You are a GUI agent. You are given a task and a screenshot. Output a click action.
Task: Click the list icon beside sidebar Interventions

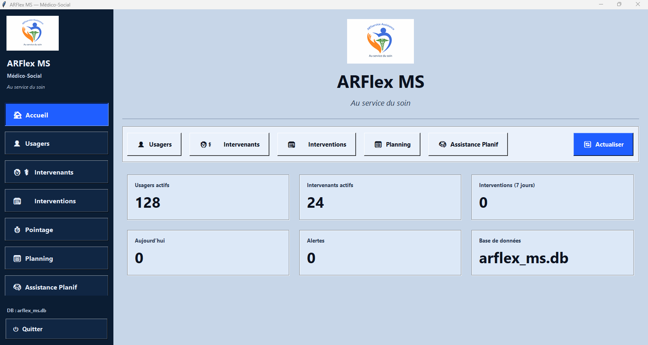tap(17, 201)
